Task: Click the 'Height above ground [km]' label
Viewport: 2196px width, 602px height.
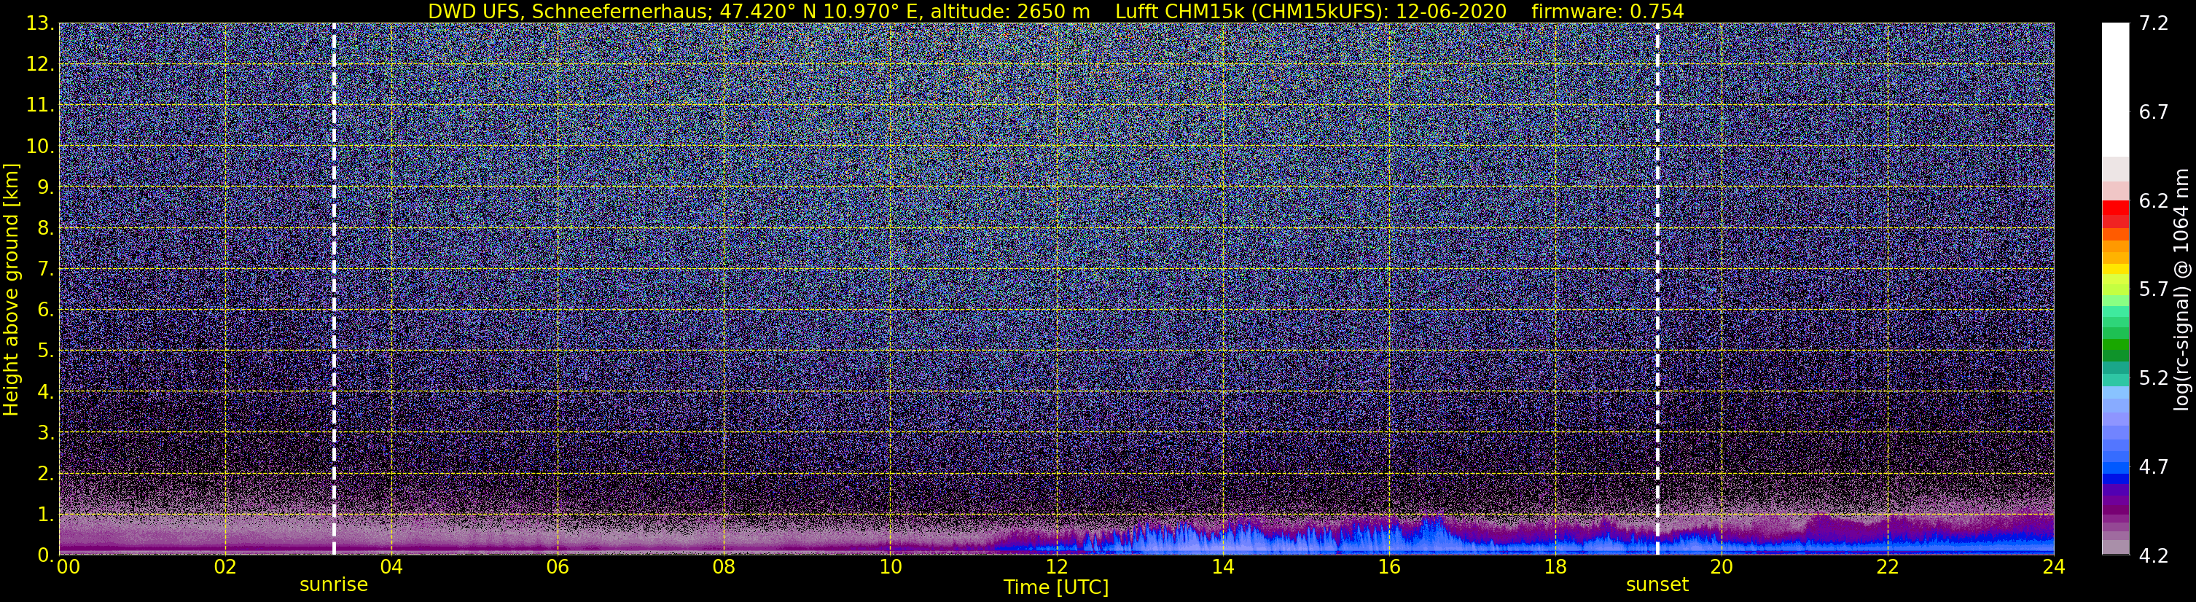Action: pyautogui.click(x=11, y=289)
